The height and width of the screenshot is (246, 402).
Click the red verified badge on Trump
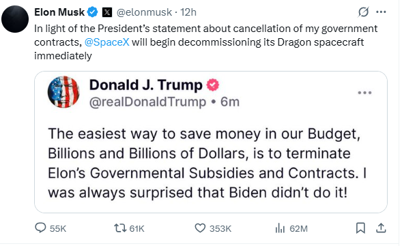(x=213, y=85)
